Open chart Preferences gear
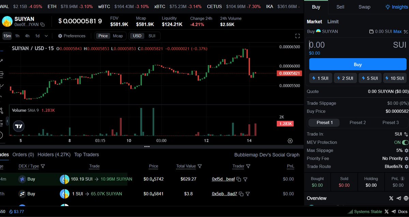 (x=60, y=36)
